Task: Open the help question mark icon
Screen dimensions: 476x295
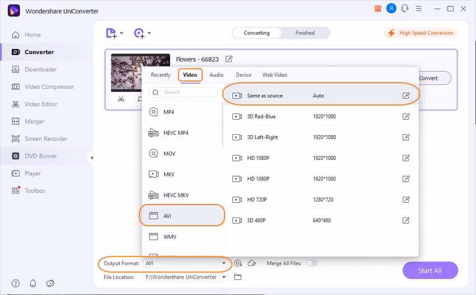Action: pos(16,283)
